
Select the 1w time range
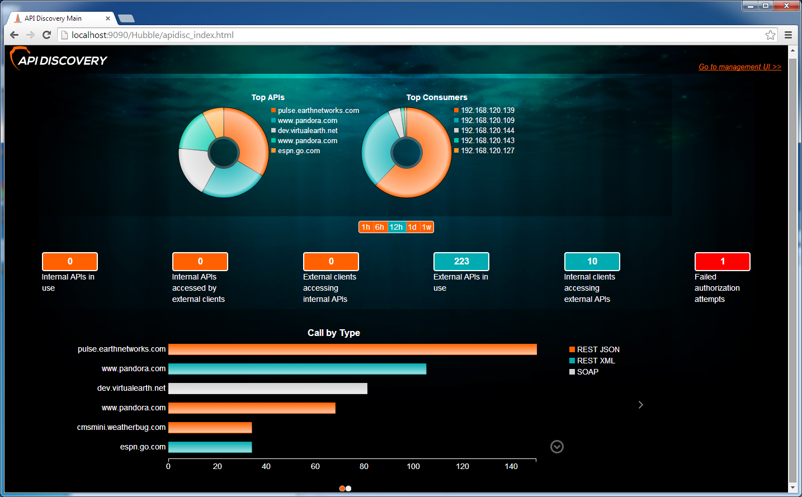(427, 227)
